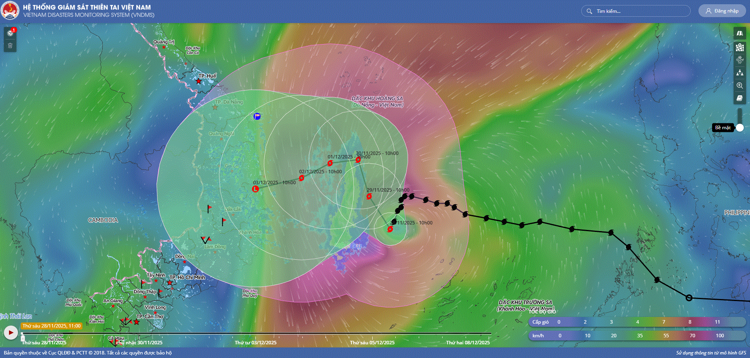Click the 29/11/2025 storm forecast point
The image size is (750, 358).
coord(369,196)
